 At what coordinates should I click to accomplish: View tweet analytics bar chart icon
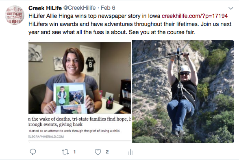pos(130,152)
